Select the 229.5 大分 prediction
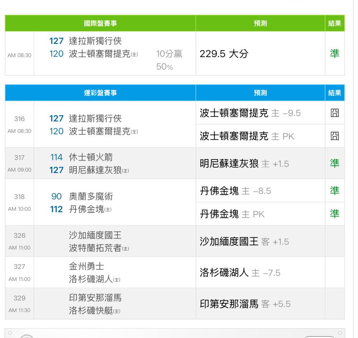The width and height of the screenshot is (358, 338). (x=224, y=54)
